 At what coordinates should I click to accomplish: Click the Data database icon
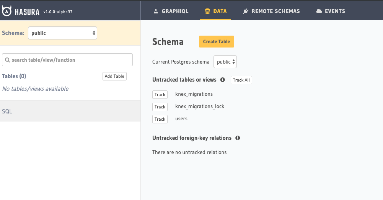207,11
